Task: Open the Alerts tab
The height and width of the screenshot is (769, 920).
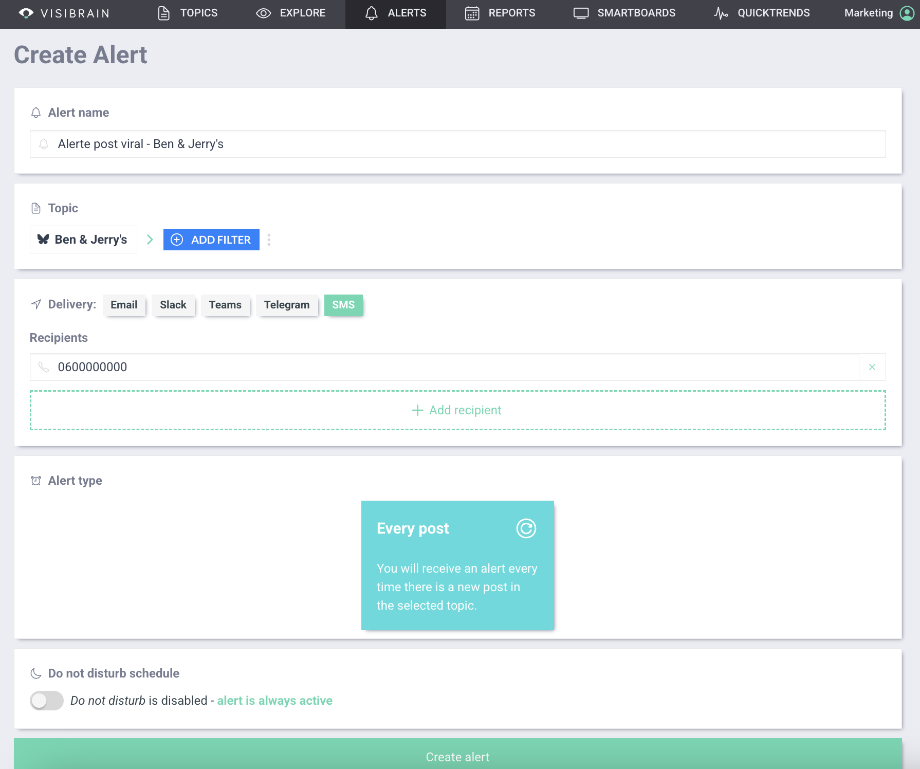Action: 396,13
